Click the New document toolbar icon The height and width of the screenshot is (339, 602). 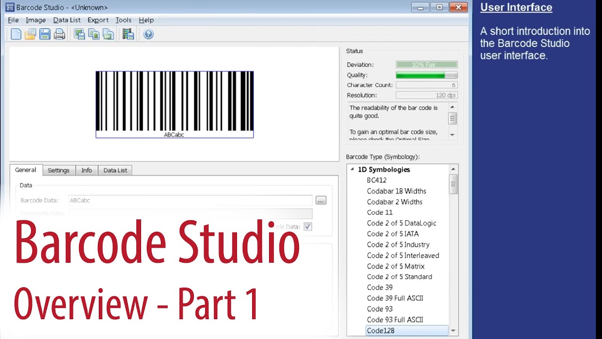click(x=16, y=34)
